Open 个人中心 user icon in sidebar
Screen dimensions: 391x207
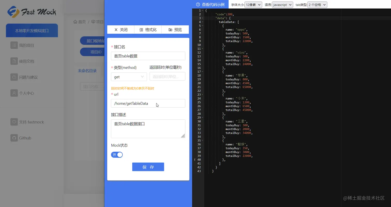(14, 93)
